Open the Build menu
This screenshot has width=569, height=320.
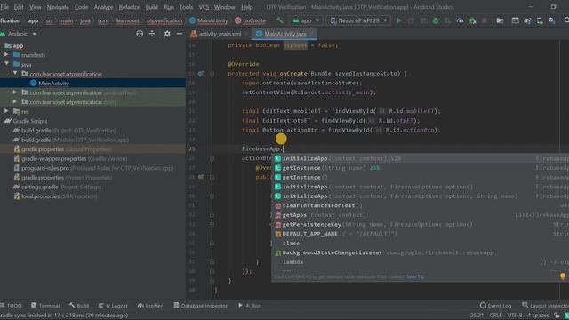click(x=151, y=7)
